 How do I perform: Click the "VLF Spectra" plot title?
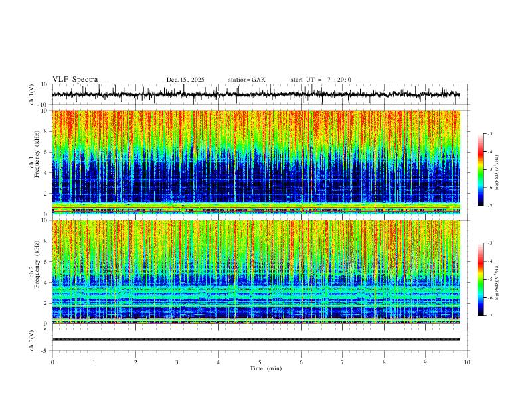(75, 79)
